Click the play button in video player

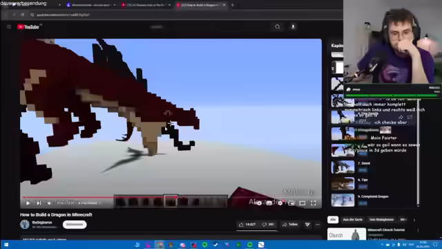(28, 203)
